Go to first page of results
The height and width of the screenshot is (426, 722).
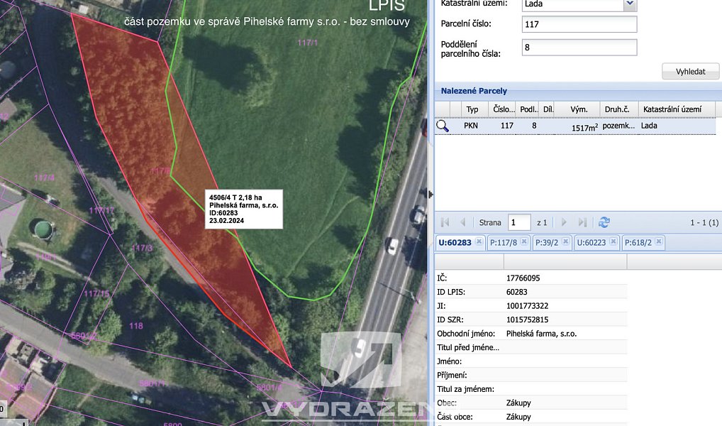tap(445, 223)
